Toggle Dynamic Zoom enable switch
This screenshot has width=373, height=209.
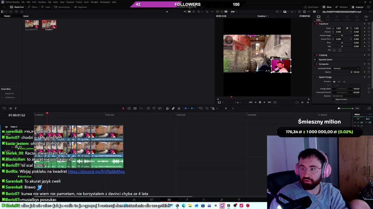pos(315,60)
